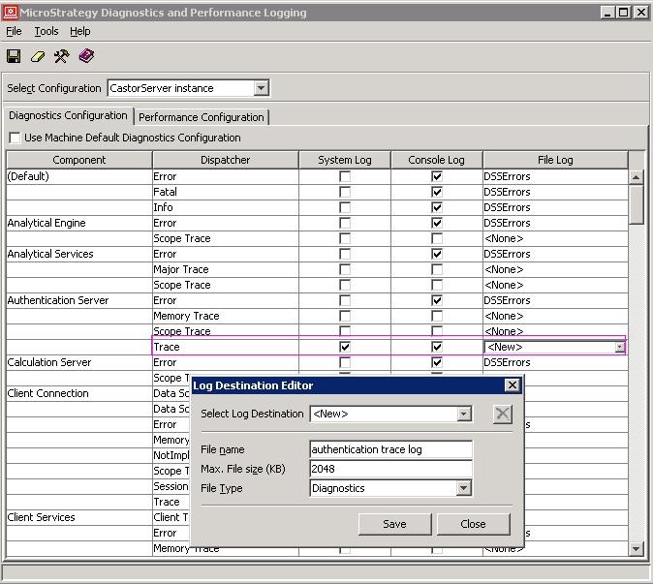Open the Select Configuration dropdown
The image size is (653, 584).
262,88
